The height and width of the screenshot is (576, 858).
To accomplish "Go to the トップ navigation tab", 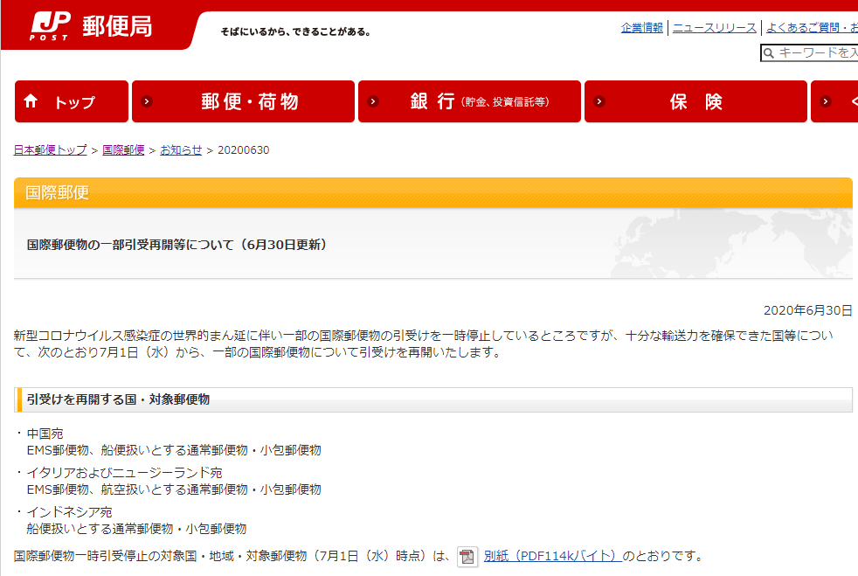I will pyautogui.click(x=73, y=102).
